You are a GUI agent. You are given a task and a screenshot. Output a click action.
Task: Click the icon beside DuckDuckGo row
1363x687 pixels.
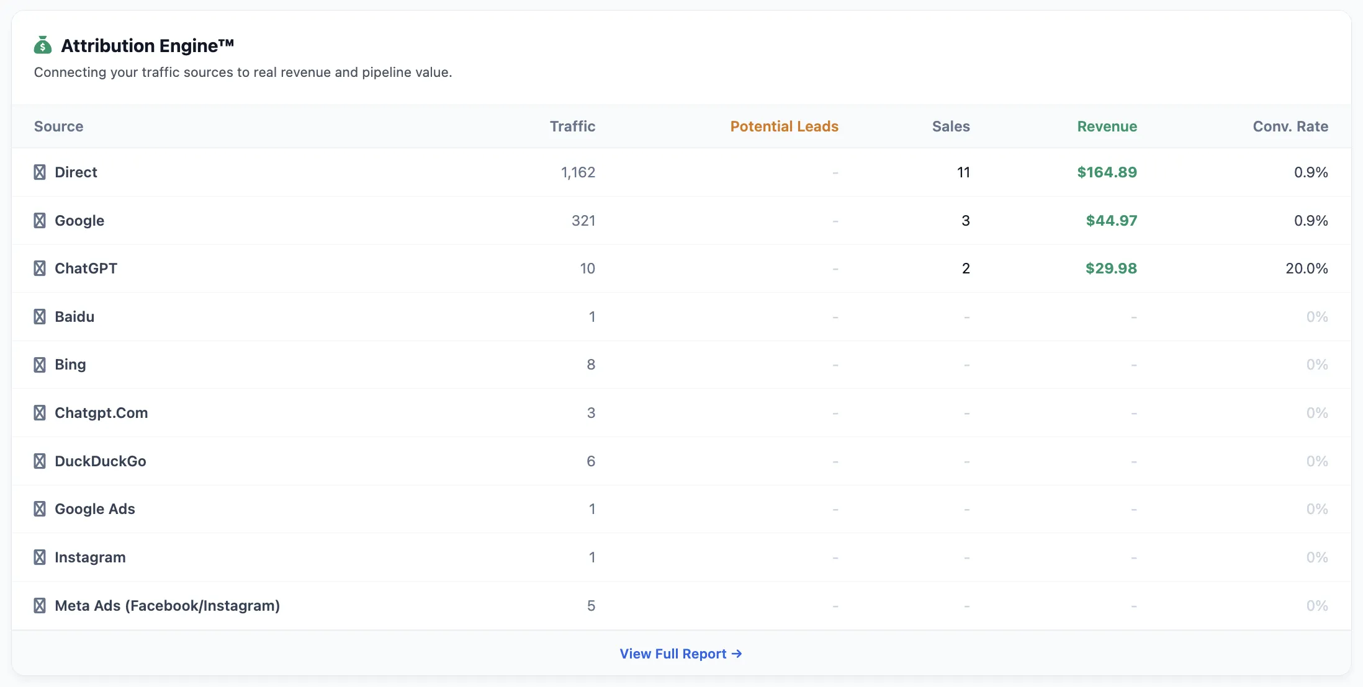40,461
